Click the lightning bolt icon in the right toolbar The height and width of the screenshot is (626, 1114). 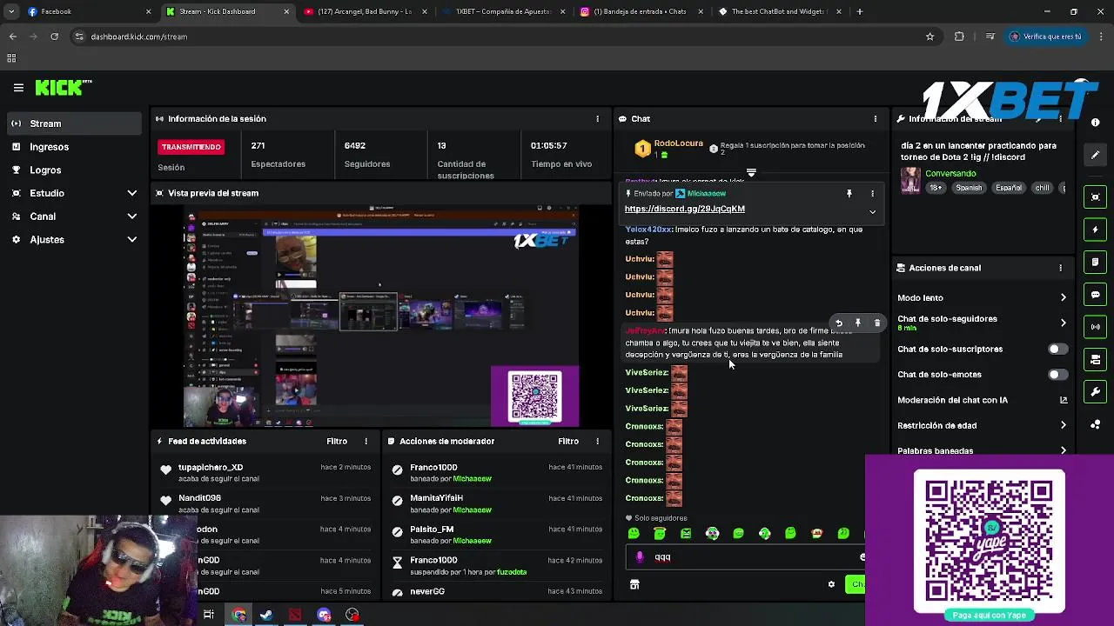click(1096, 230)
